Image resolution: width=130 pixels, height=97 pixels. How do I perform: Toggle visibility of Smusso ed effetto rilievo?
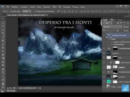[112, 42]
